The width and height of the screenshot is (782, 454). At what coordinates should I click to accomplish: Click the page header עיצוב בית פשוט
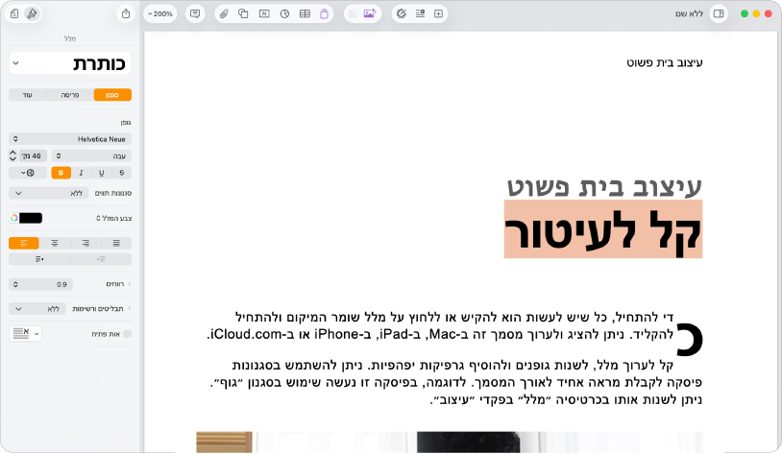click(664, 62)
